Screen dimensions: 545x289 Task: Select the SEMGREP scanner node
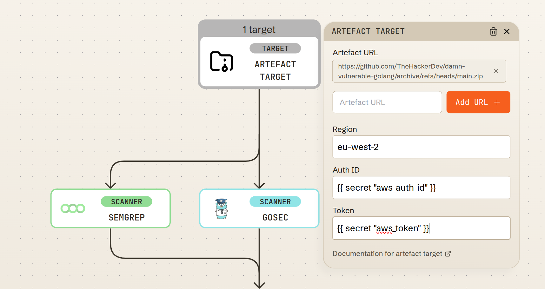(110, 208)
